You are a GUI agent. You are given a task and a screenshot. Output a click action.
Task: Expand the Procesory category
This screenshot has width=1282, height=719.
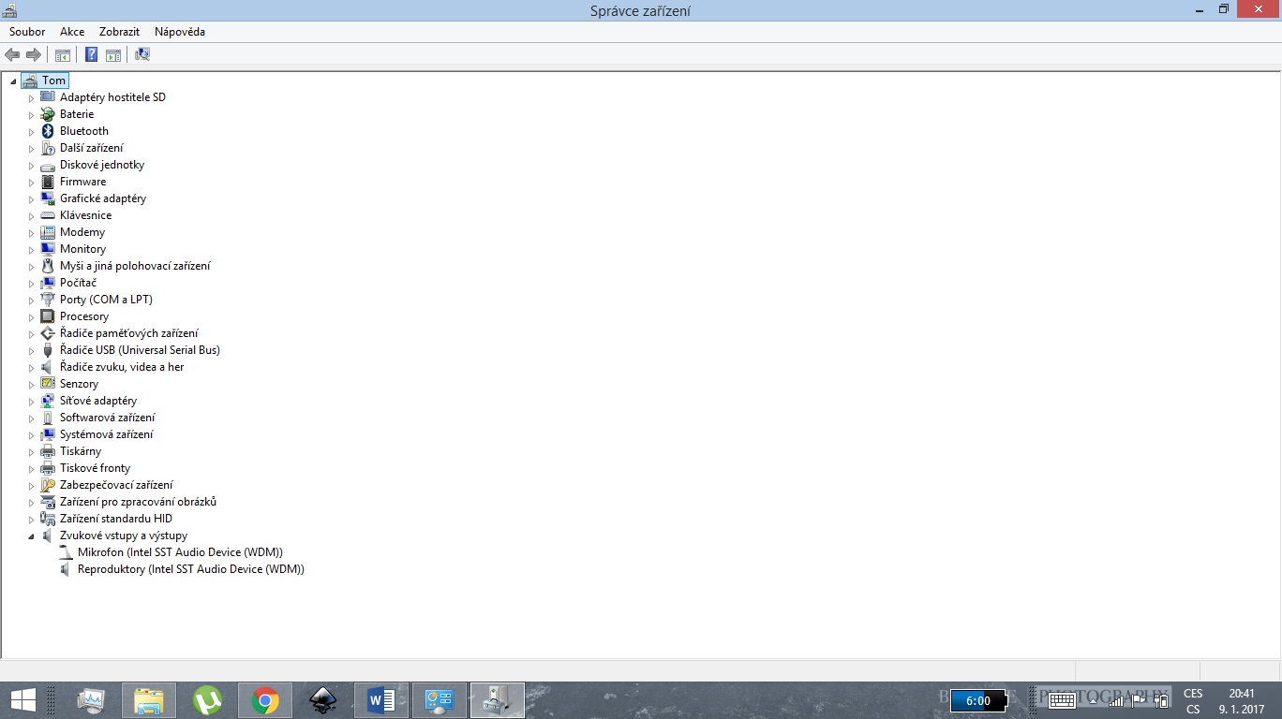pyautogui.click(x=31, y=317)
